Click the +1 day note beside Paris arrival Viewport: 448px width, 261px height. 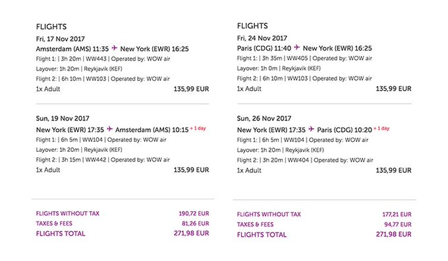pos(381,128)
